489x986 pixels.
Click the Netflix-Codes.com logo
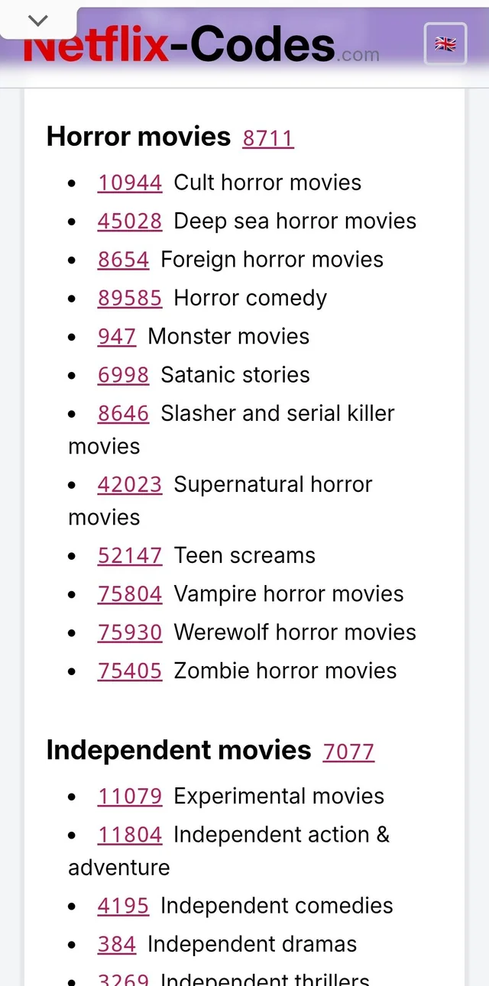pos(206,44)
